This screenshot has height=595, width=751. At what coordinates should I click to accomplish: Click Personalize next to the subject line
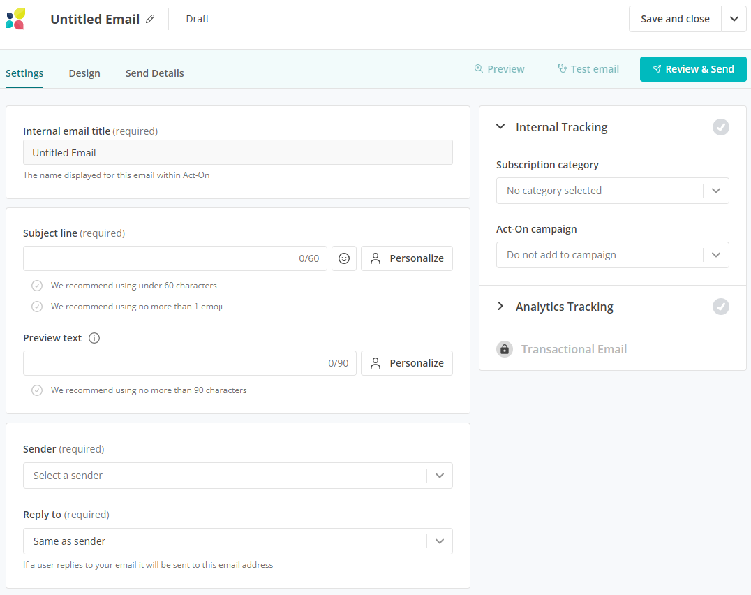tap(407, 258)
